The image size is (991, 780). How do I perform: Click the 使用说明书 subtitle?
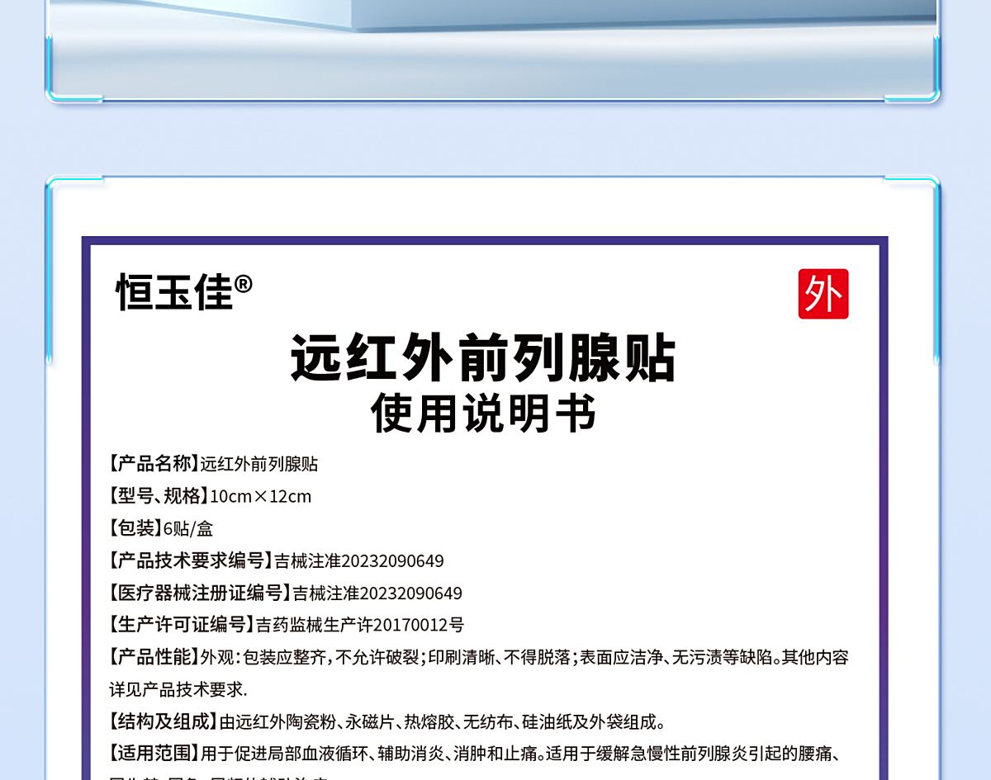point(483,414)
